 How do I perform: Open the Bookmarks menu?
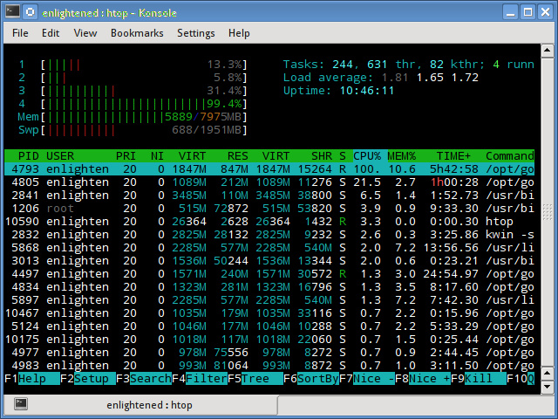[137, 33]
